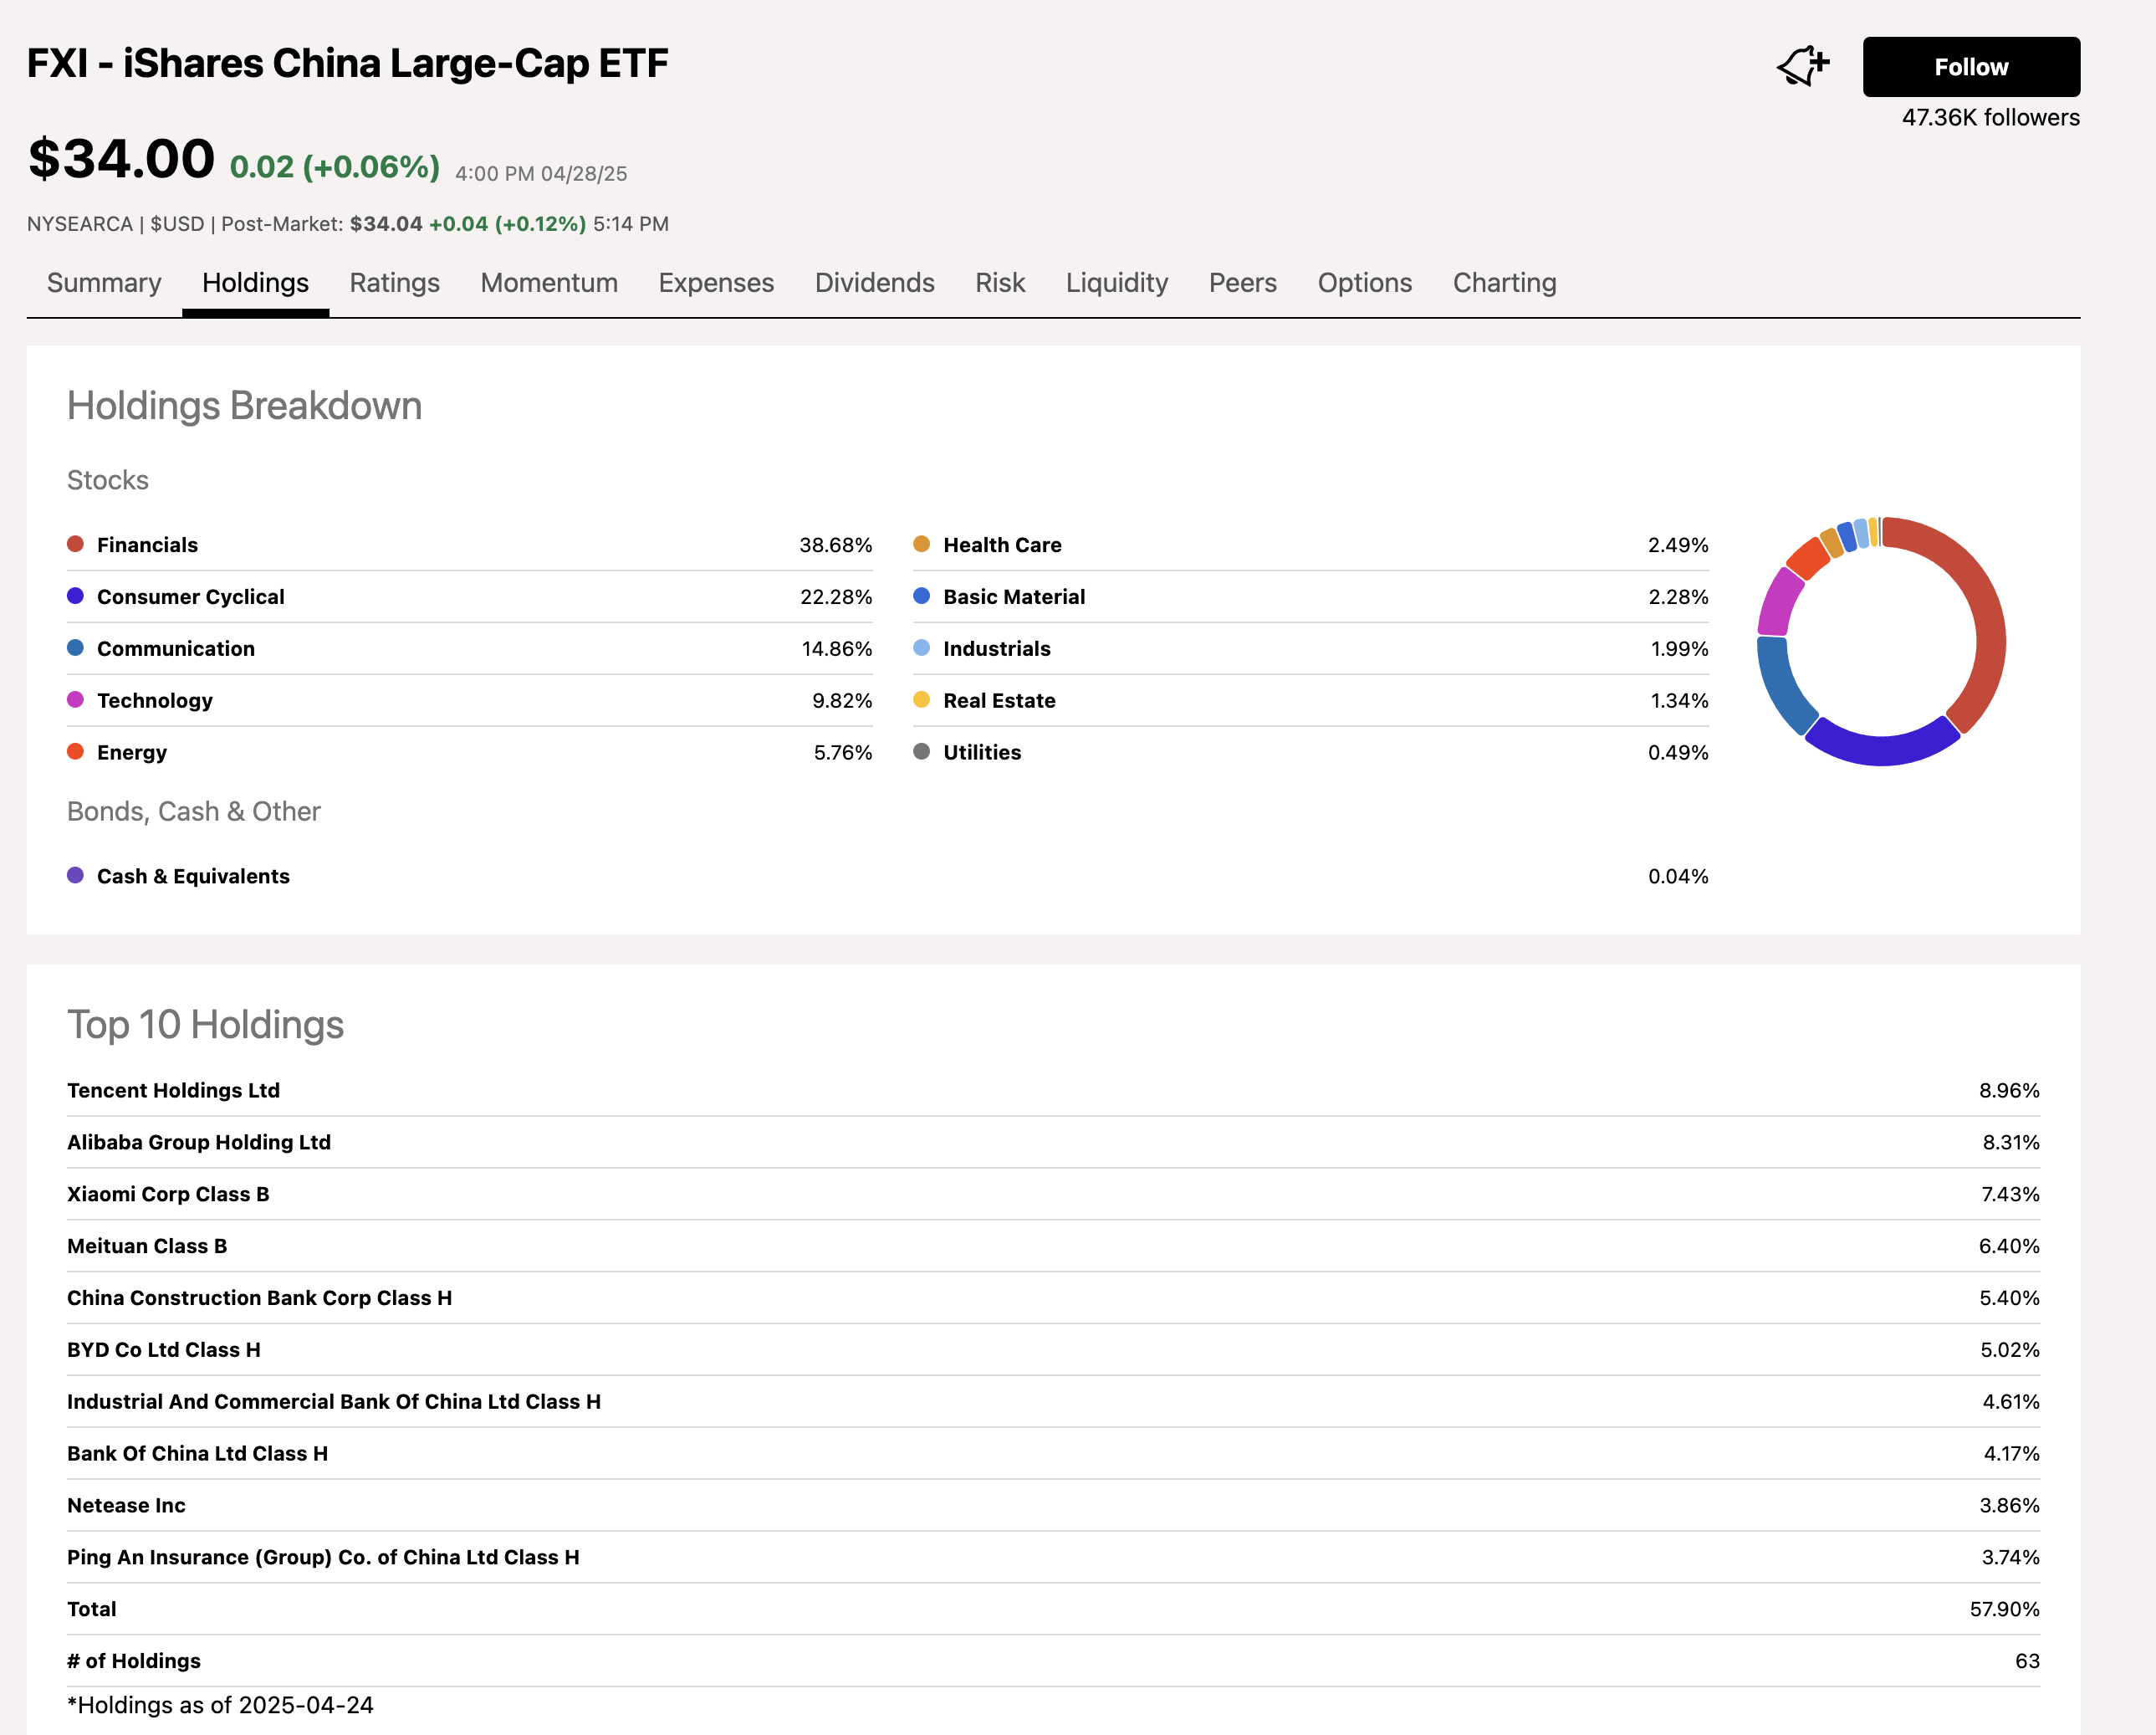Open the Ratings tab
The image size is (2156, 1735).
(x=394, y=283)
